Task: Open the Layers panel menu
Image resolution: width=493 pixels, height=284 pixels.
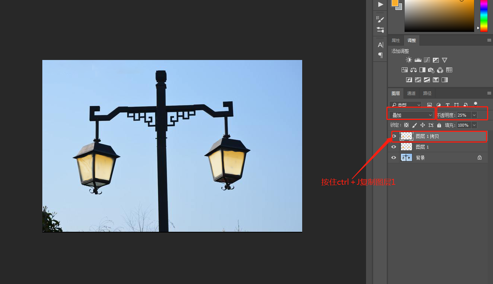Action: pyautogui.click(x=489, y=93)
